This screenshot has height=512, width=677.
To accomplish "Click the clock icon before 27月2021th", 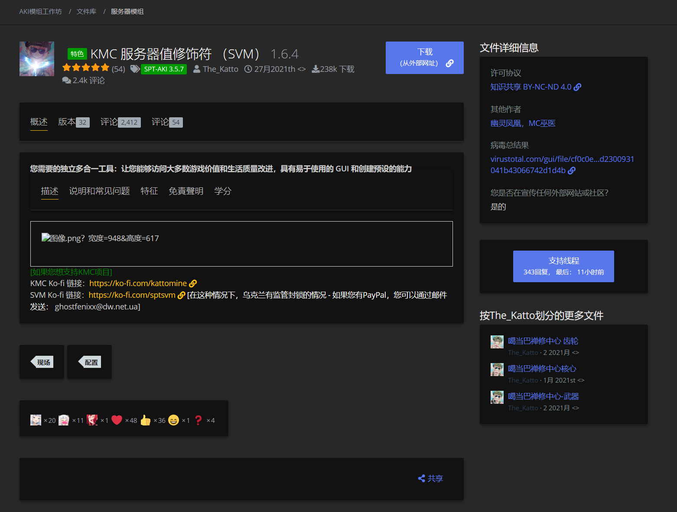I will [x=247, y=68].
